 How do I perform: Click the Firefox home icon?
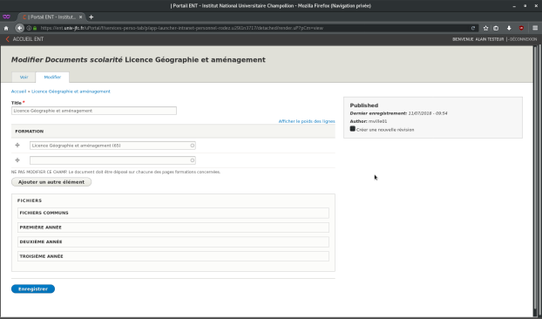point(6,29)
